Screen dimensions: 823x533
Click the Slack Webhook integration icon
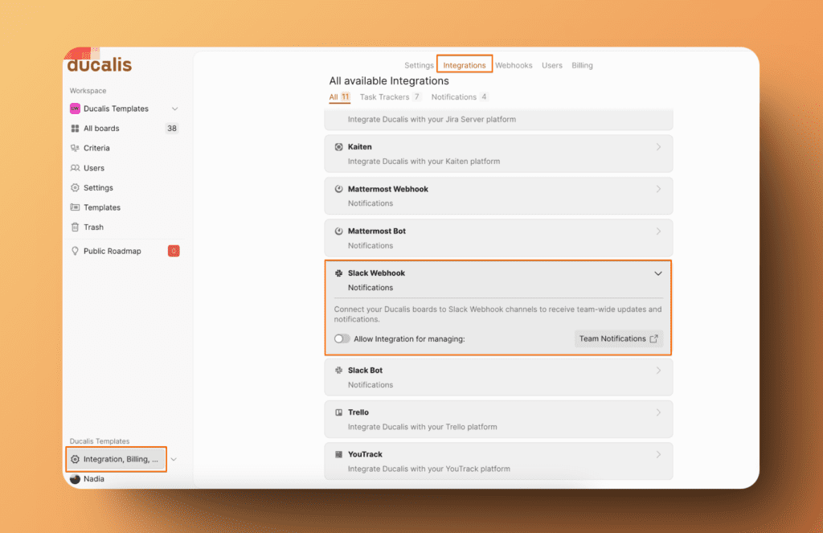click(338, 273)
